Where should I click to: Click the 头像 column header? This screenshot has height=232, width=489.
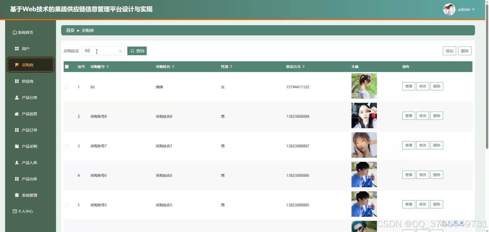(x=355, y=67)
